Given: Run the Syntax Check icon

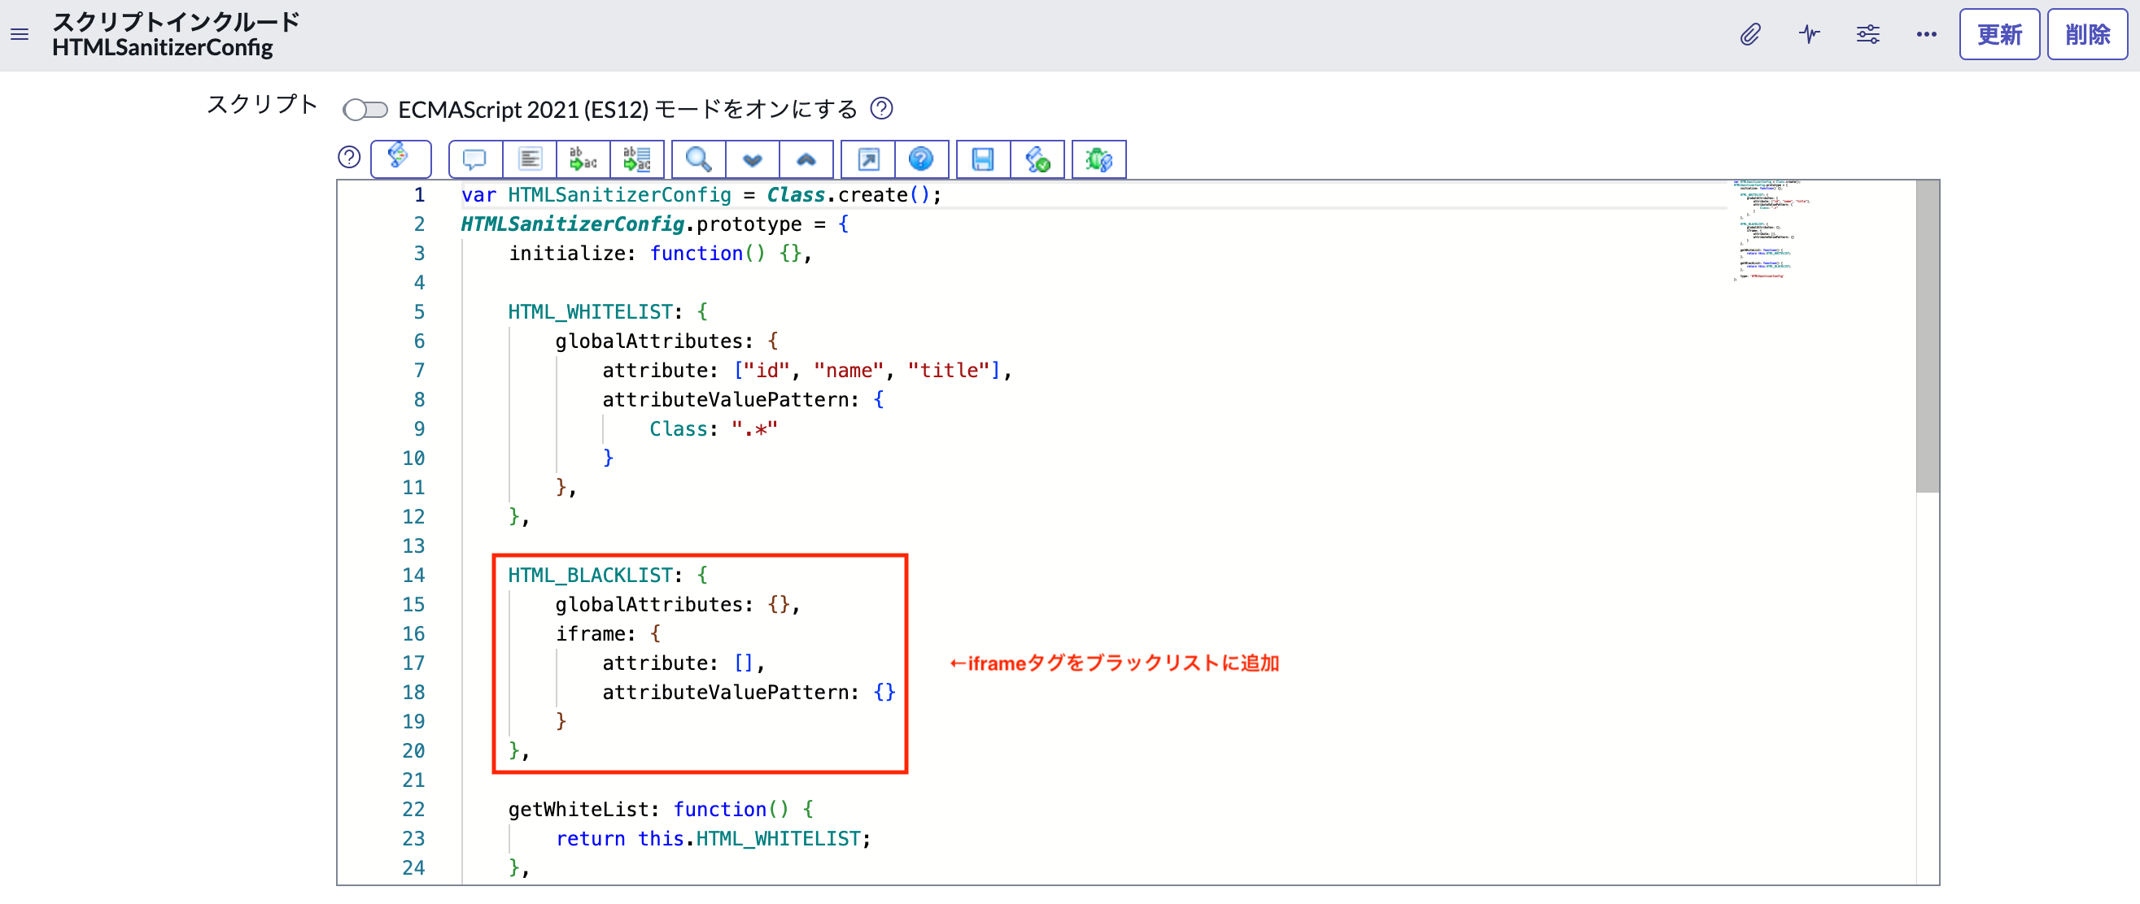Looking at the screenshot, I should (1038, 159).
